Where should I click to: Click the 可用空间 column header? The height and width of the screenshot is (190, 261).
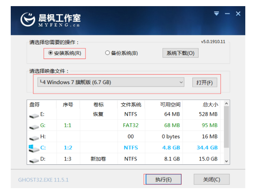pos(170,105)
